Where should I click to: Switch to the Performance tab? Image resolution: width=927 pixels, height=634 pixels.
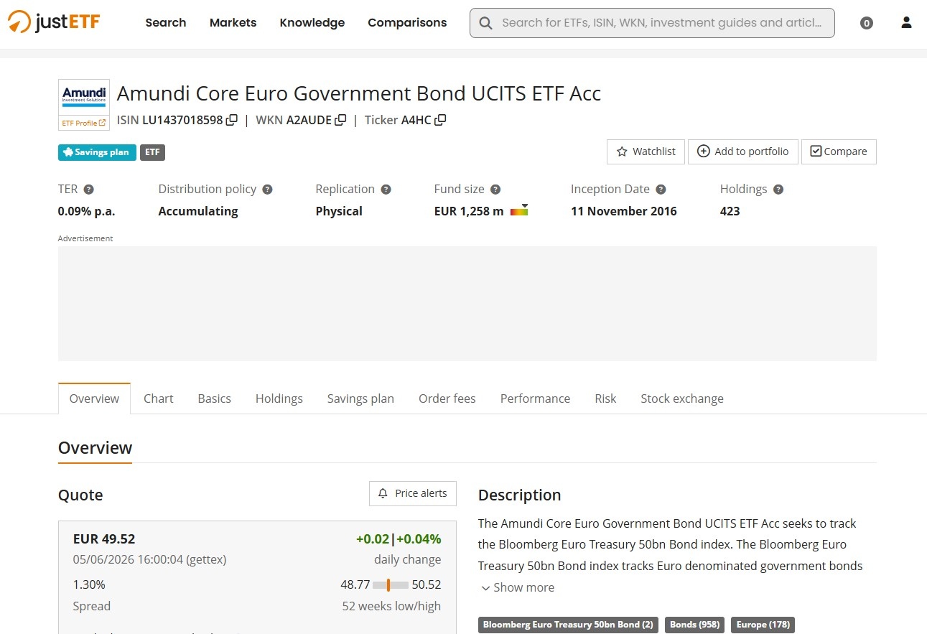[x=536, y=398]
